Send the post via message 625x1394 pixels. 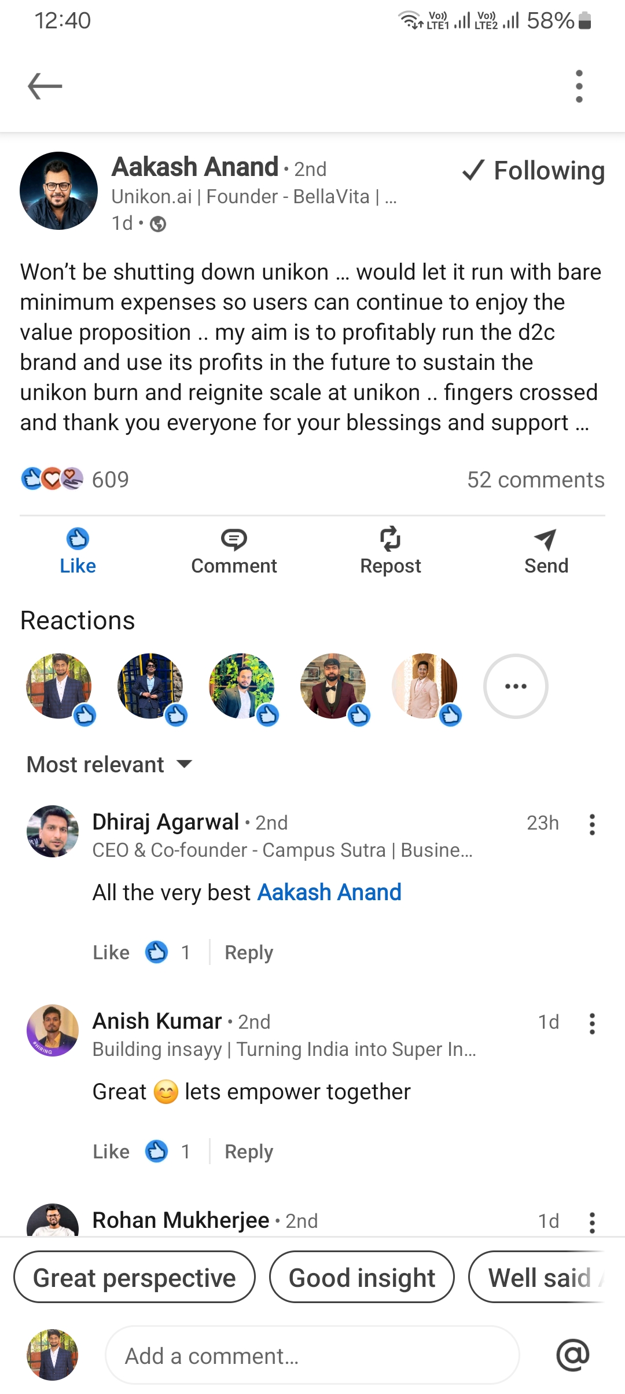546,551
